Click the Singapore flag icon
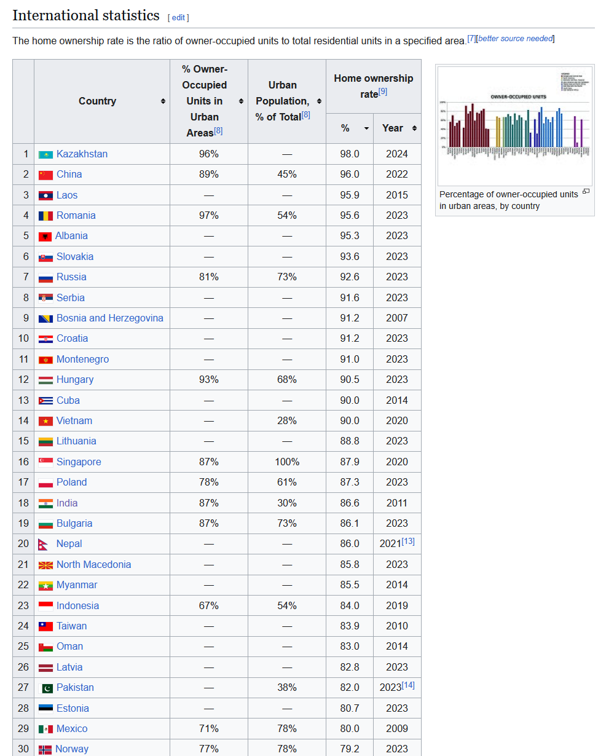Screen dimensions: 598x756 click(x=45, y=462)
